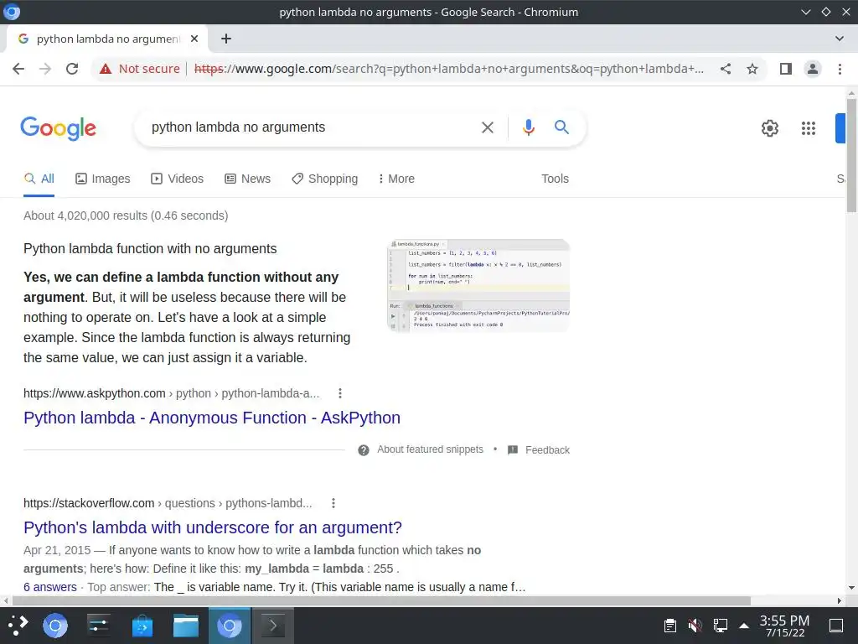This screenshot has height=644, width=858.
Task: Clear the search box text
Action: (x=487, y=127)
